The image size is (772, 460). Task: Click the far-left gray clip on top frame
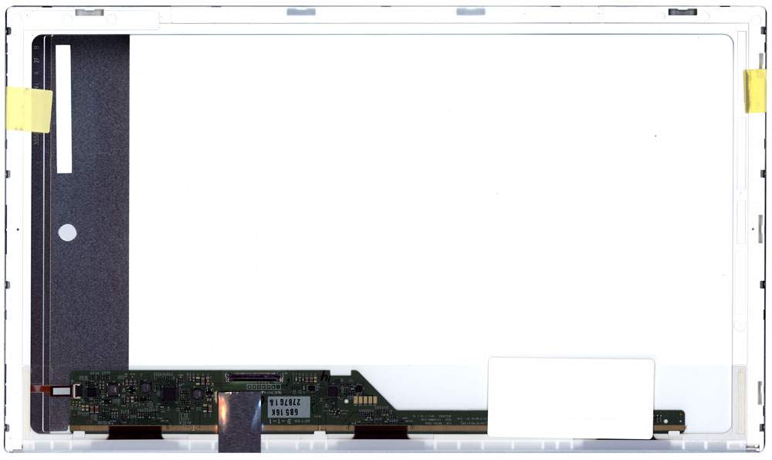(x=90, y=12)
